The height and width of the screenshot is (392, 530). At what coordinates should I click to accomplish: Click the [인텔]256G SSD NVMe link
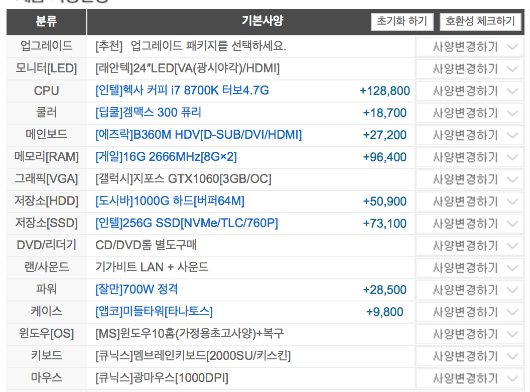(187, 223)
